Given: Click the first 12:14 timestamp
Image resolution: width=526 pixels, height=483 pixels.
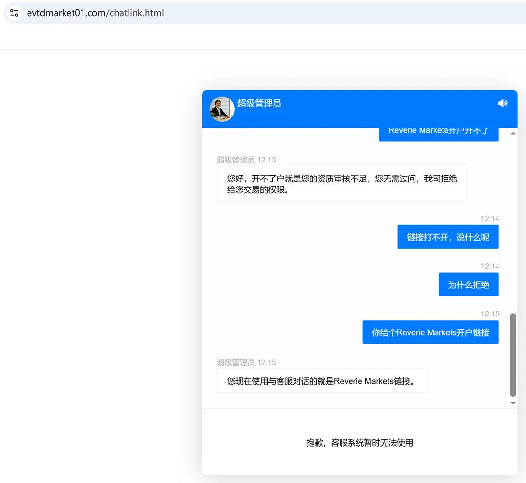Looking at the screenshot, I should 490,219.
